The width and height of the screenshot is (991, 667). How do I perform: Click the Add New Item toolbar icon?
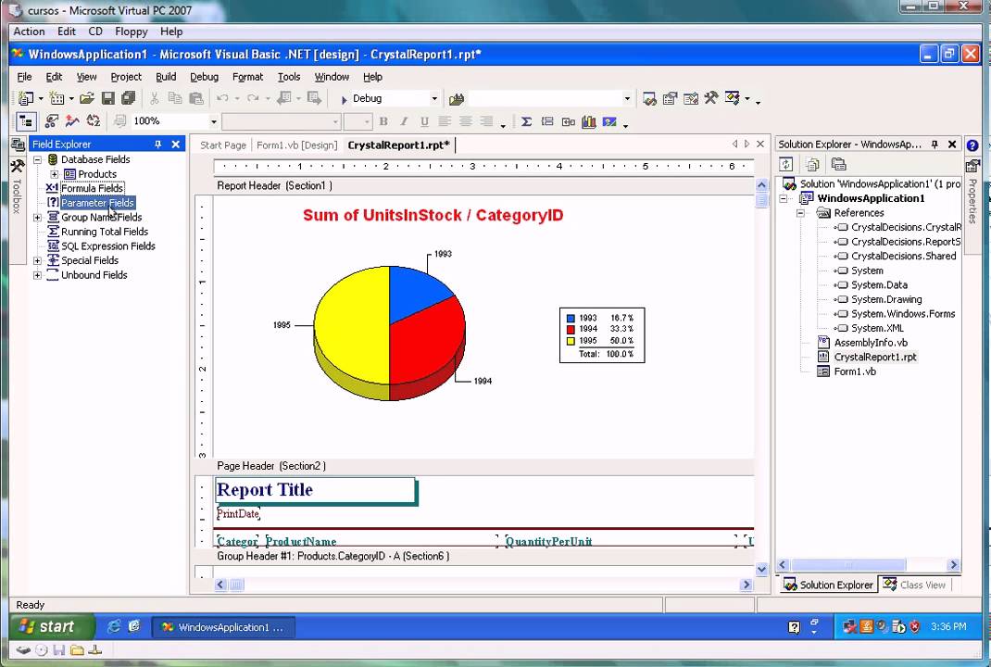coord(56,98)
